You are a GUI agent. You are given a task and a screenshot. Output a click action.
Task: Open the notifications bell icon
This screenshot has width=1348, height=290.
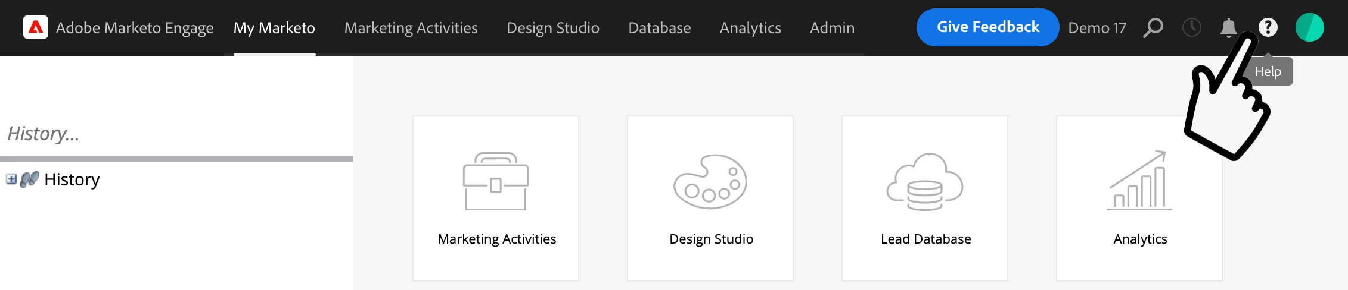(x=1228, y=27)
